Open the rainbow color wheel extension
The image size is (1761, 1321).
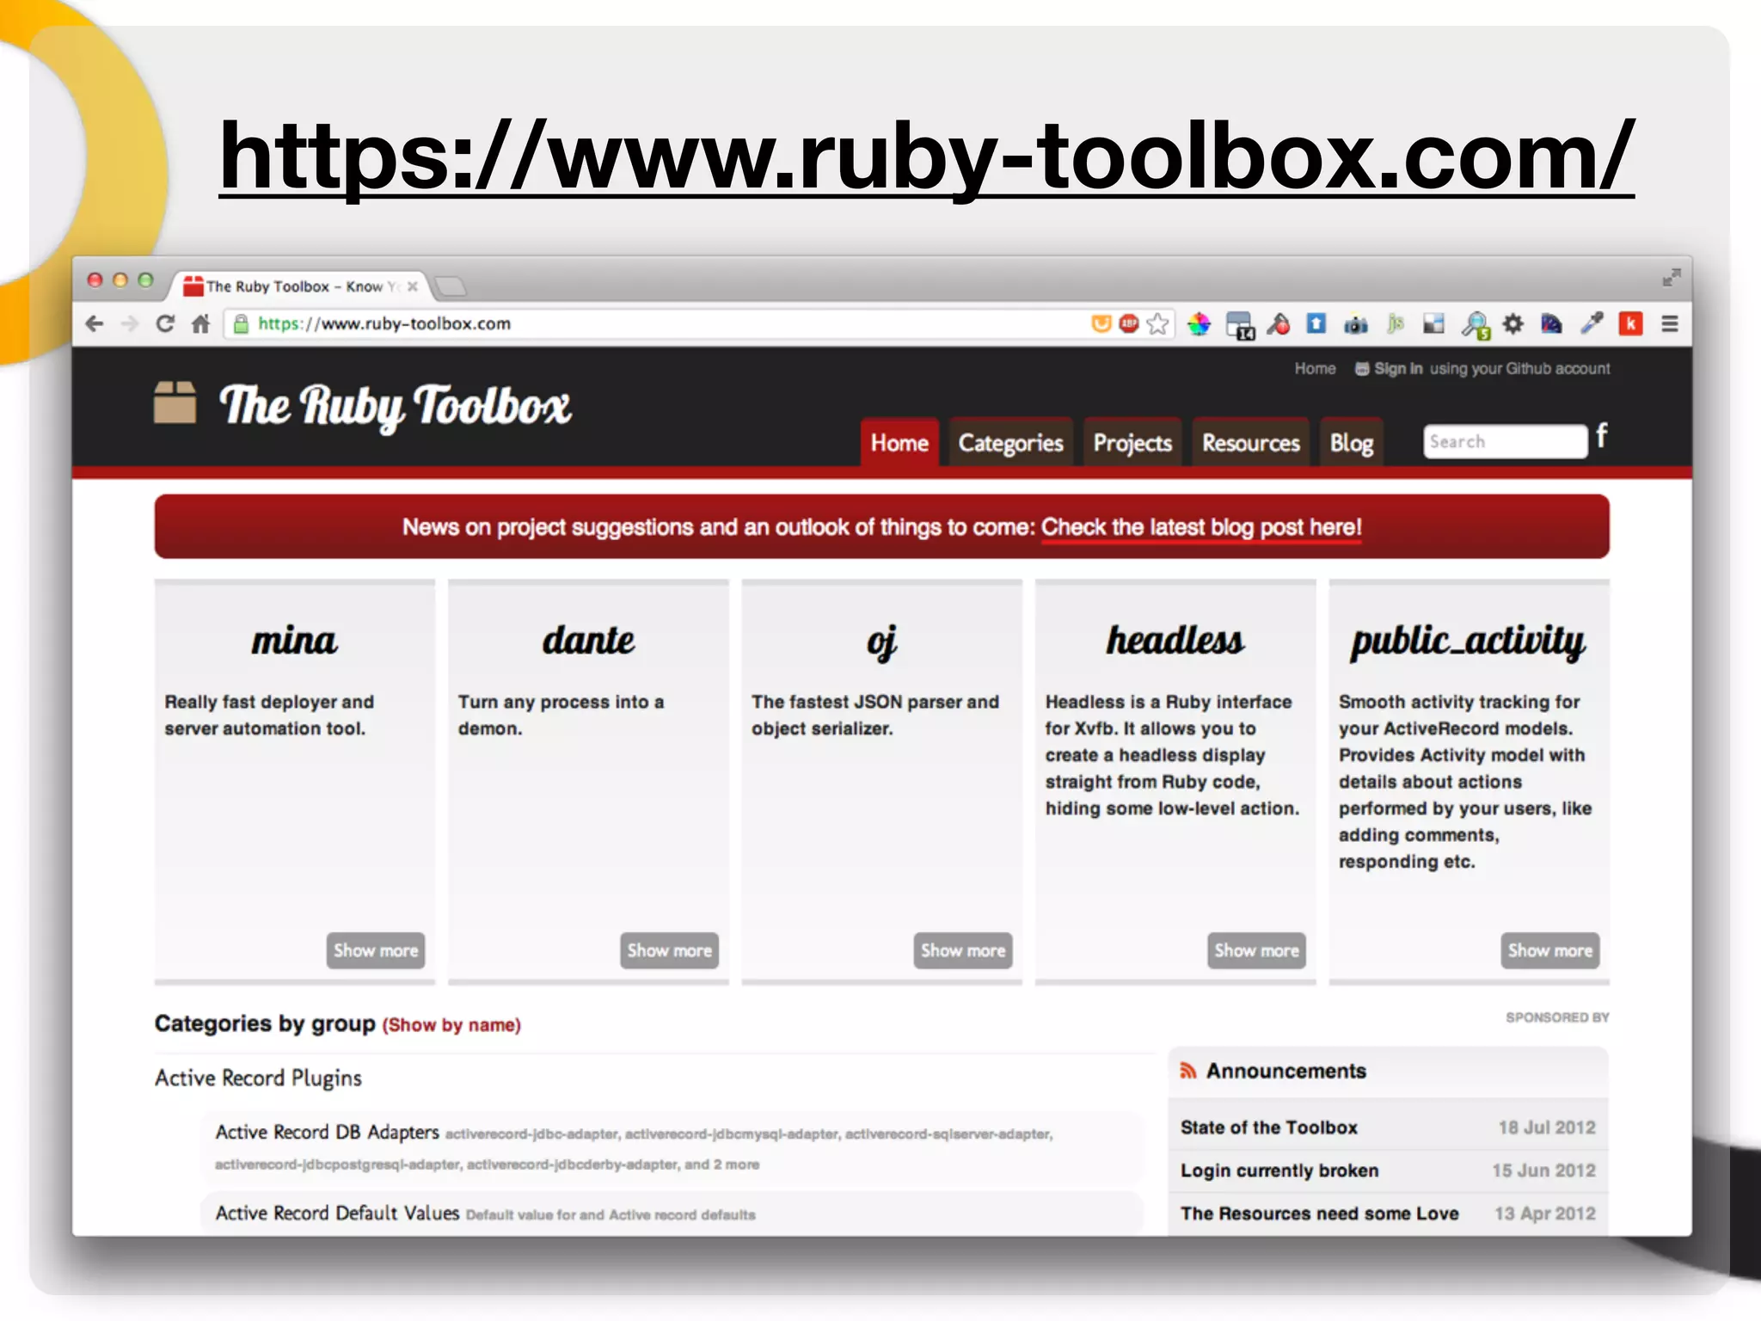click(1200, 324)
